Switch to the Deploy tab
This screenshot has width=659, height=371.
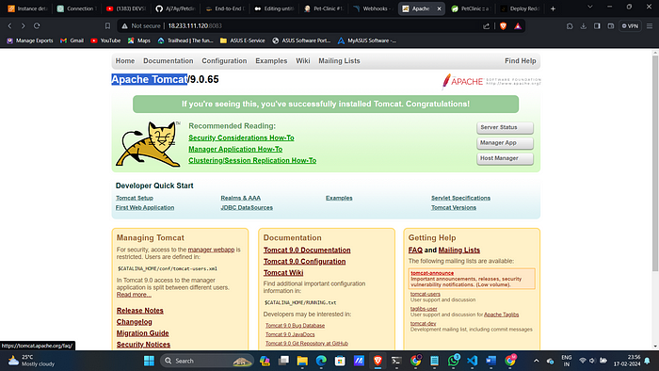521,8
